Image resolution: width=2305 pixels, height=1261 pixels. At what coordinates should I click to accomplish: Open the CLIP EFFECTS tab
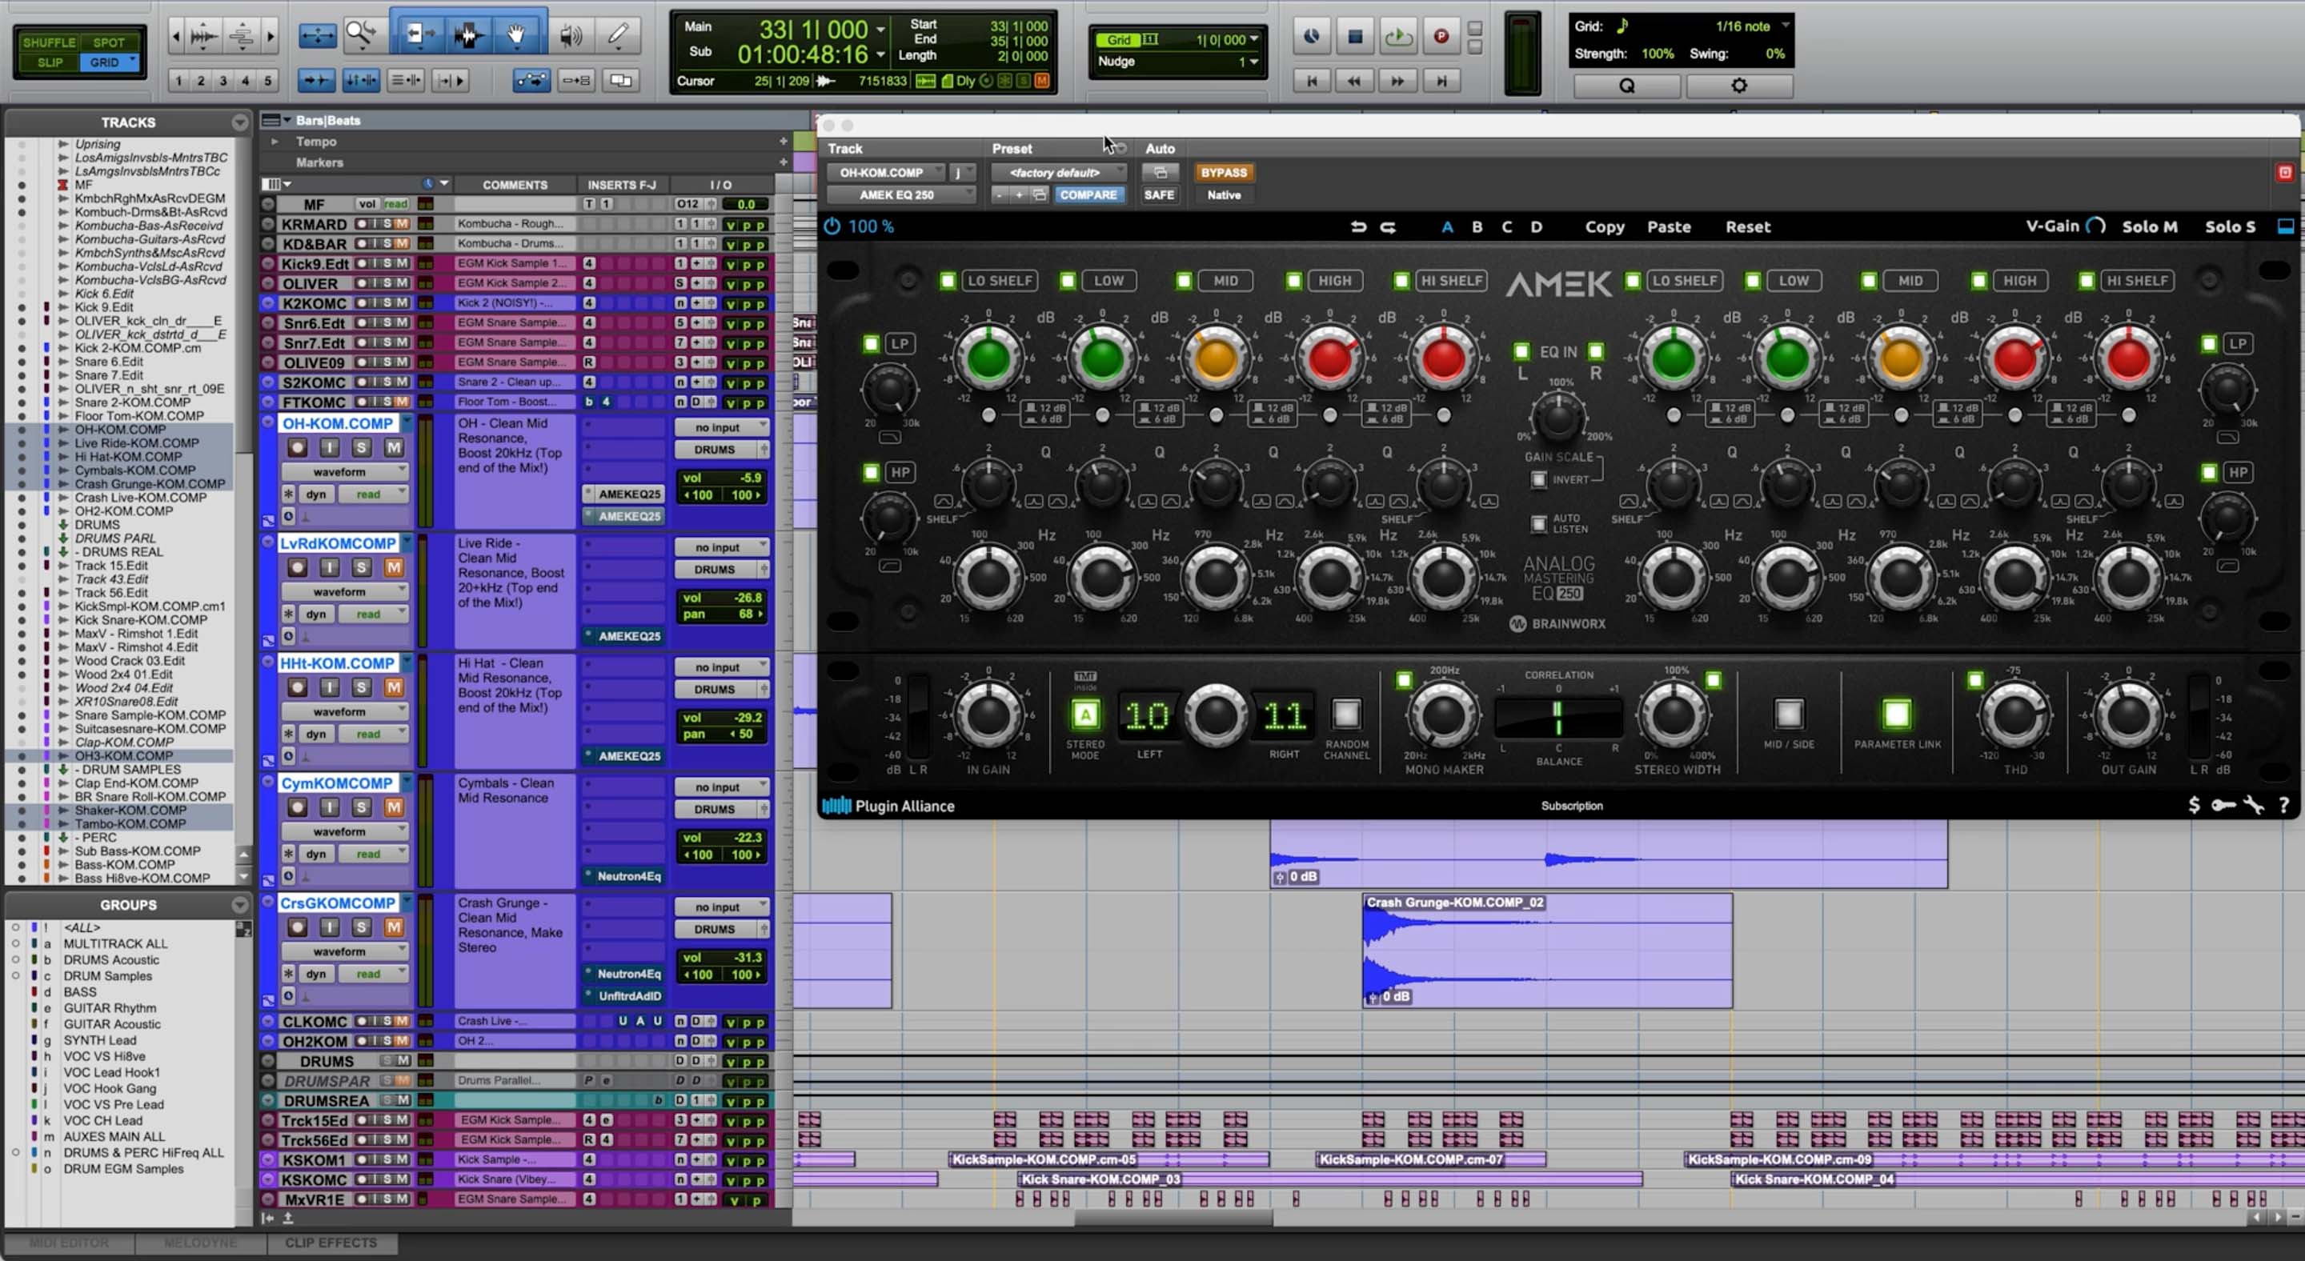click(x=331, y=1243)
